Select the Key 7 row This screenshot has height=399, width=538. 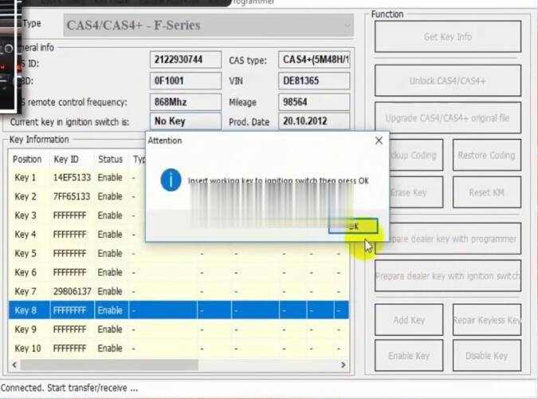(x=179, y=291)
